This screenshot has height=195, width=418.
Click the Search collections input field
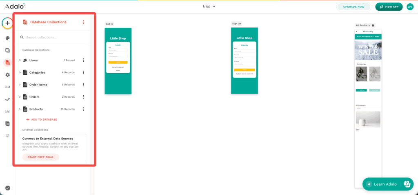pos(55,37)
